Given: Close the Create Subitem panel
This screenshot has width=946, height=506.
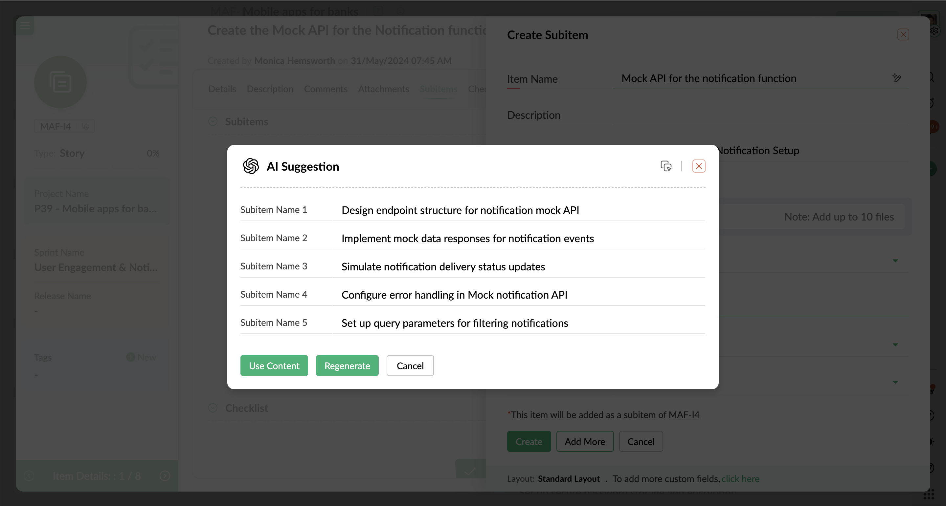Looking at the screenshot, I should [903, 34].
